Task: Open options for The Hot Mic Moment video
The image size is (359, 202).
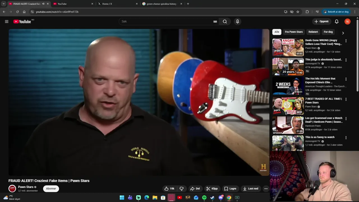Action: point(346,79)
